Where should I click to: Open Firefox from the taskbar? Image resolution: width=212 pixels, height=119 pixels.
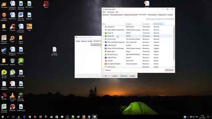(x=40, y=117)
